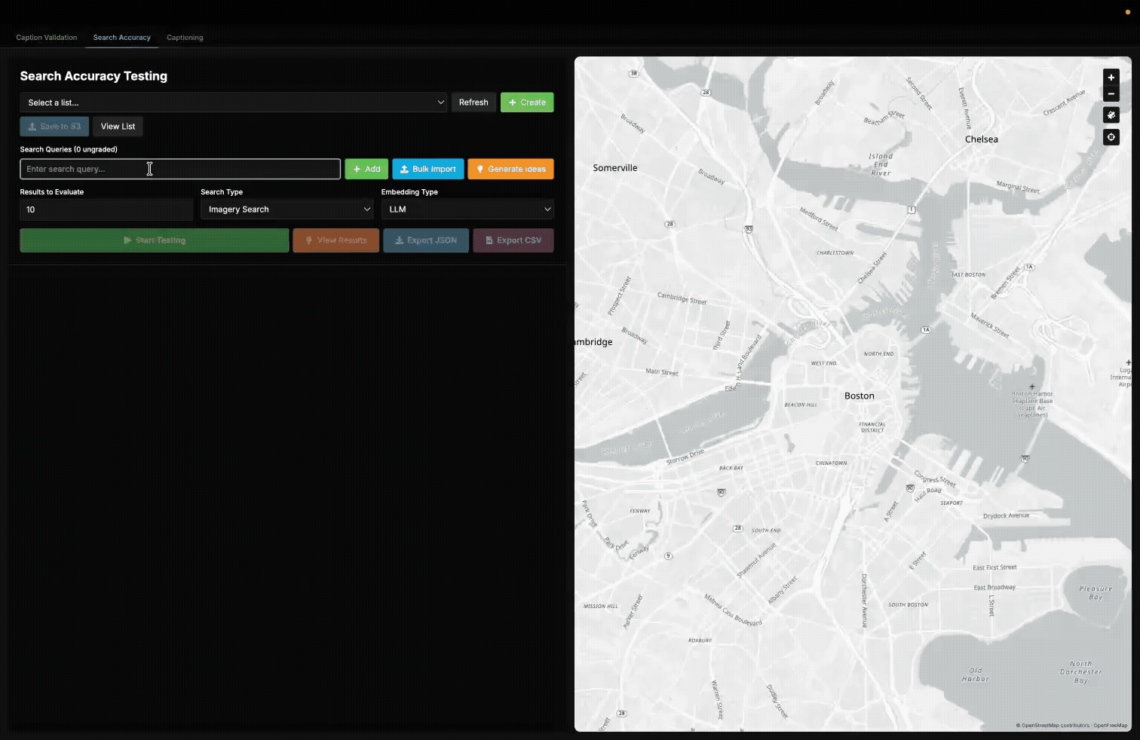This screenshot has height=740, width=1140.
Task: Zoom in on the map
Action: click(1111, 78)
